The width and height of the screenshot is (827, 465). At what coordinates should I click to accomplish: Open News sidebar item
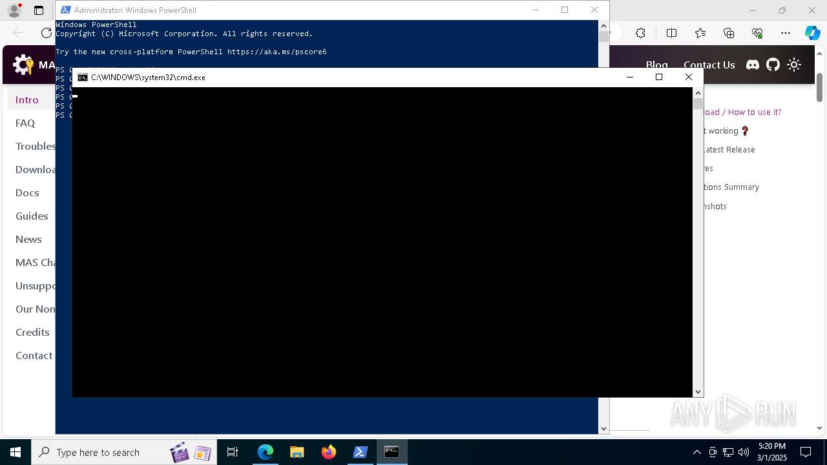coord(28,239)
